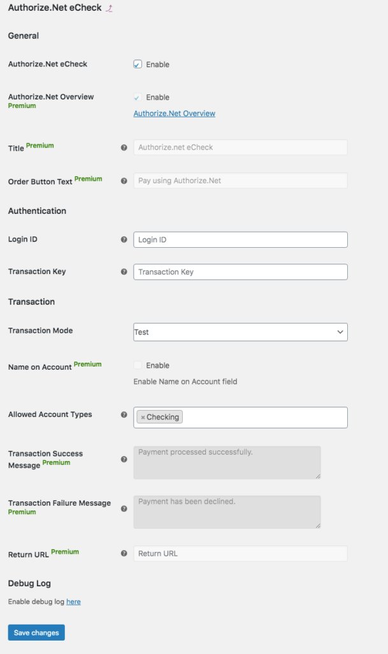Click the Authentication section heading
Viewport: 388px width, 654px height.
tap(37, 211)
